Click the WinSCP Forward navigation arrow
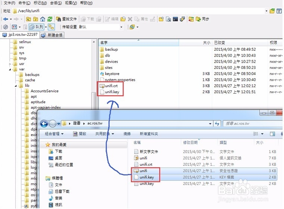Image resolution: width=284 pixels, height=209 pixels. pos(16,19)
